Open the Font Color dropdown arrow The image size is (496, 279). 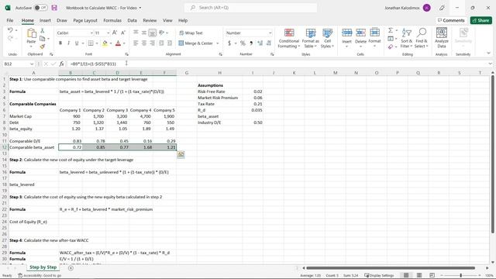[x=124, y=43]
